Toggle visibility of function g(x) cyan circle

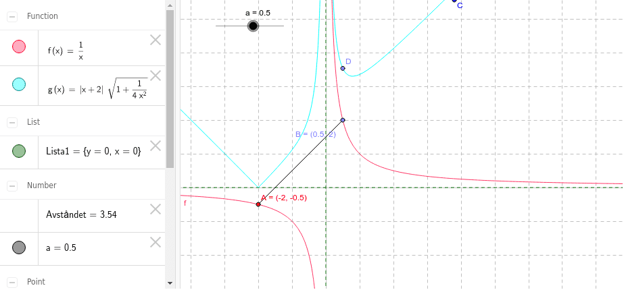click(19, 84)
